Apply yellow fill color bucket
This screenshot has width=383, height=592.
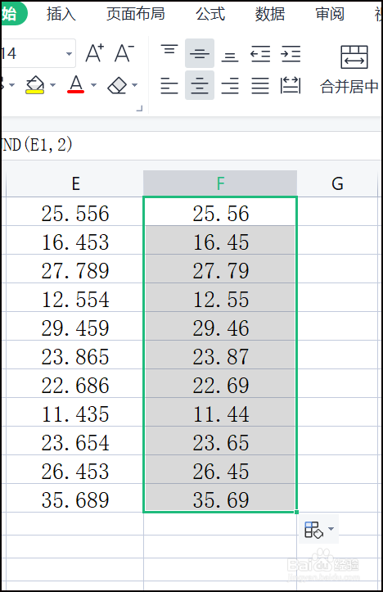[34, 85]
